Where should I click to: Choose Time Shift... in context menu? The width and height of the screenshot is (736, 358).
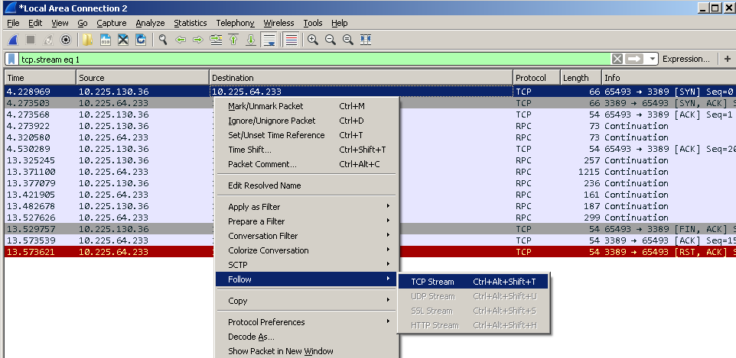tap(307, 150)
